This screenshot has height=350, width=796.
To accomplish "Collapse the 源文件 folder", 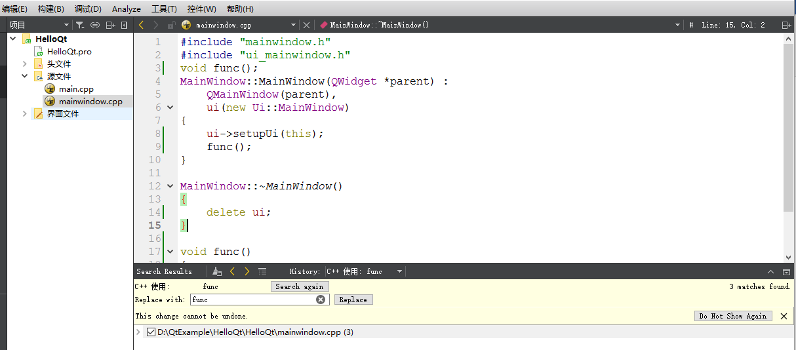I will (x=25, y=76).
